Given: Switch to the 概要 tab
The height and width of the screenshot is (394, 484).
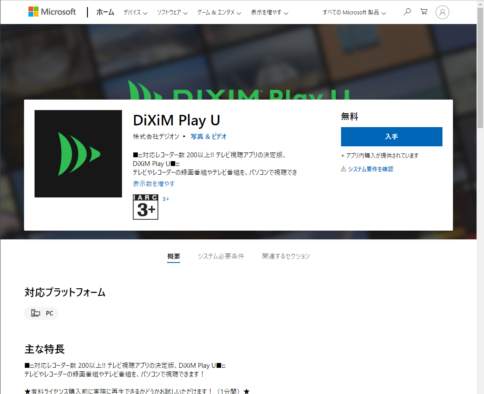Looking at the screenshot, I should tap(174, 256).
